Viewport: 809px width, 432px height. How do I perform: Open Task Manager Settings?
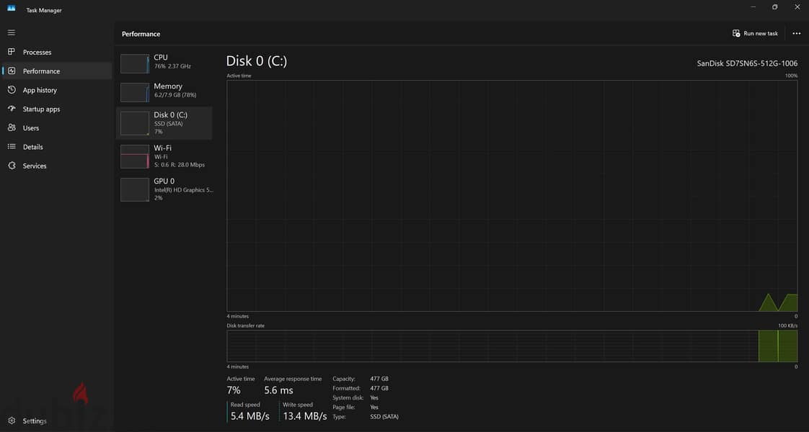35,420
